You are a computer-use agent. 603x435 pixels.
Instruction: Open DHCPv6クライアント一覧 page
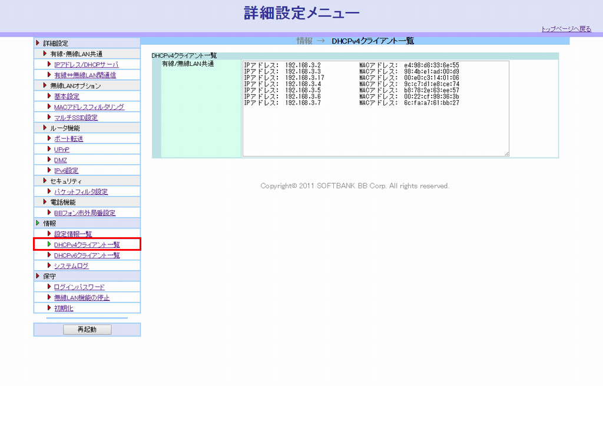tap(87, 255)
